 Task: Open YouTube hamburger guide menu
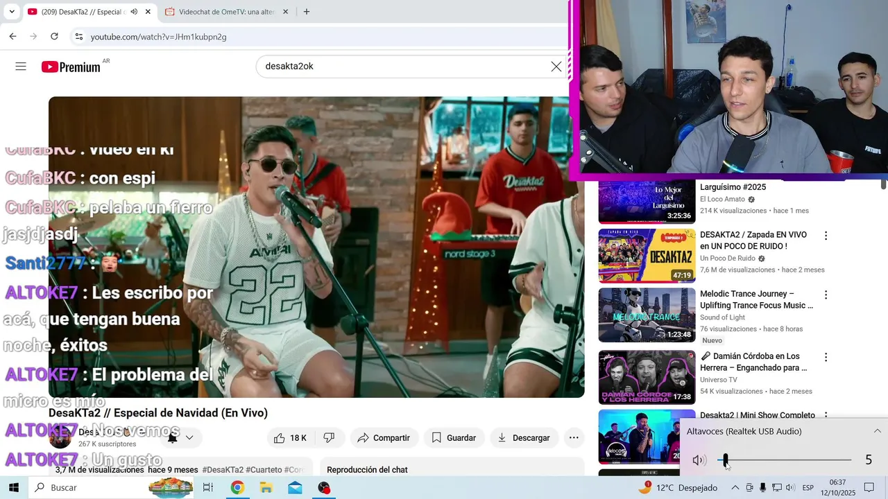[21, 67]
